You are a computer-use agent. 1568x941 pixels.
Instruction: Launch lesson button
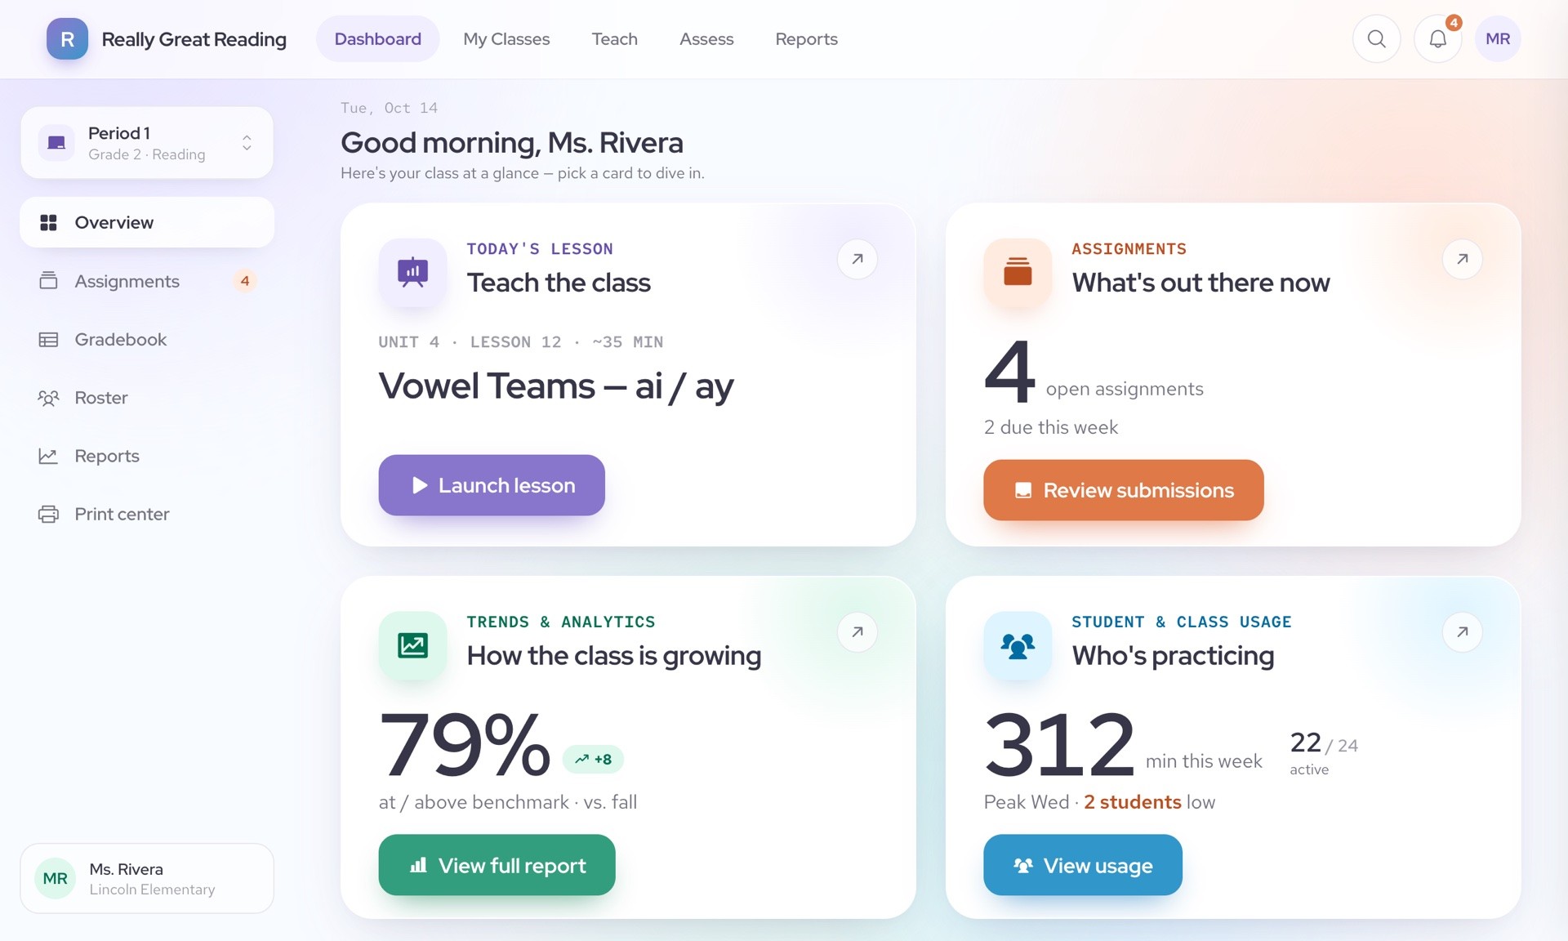coord(492,485)
